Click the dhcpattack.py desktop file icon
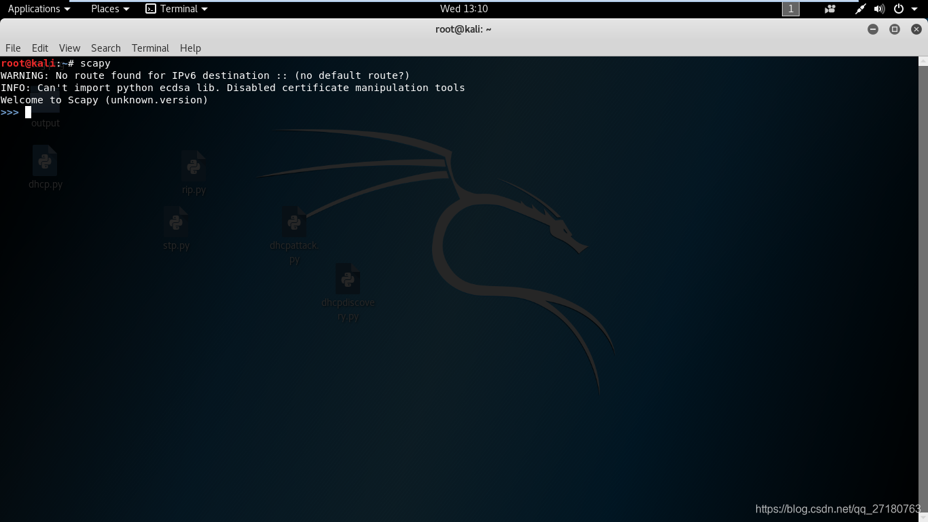 pos(294,236)
